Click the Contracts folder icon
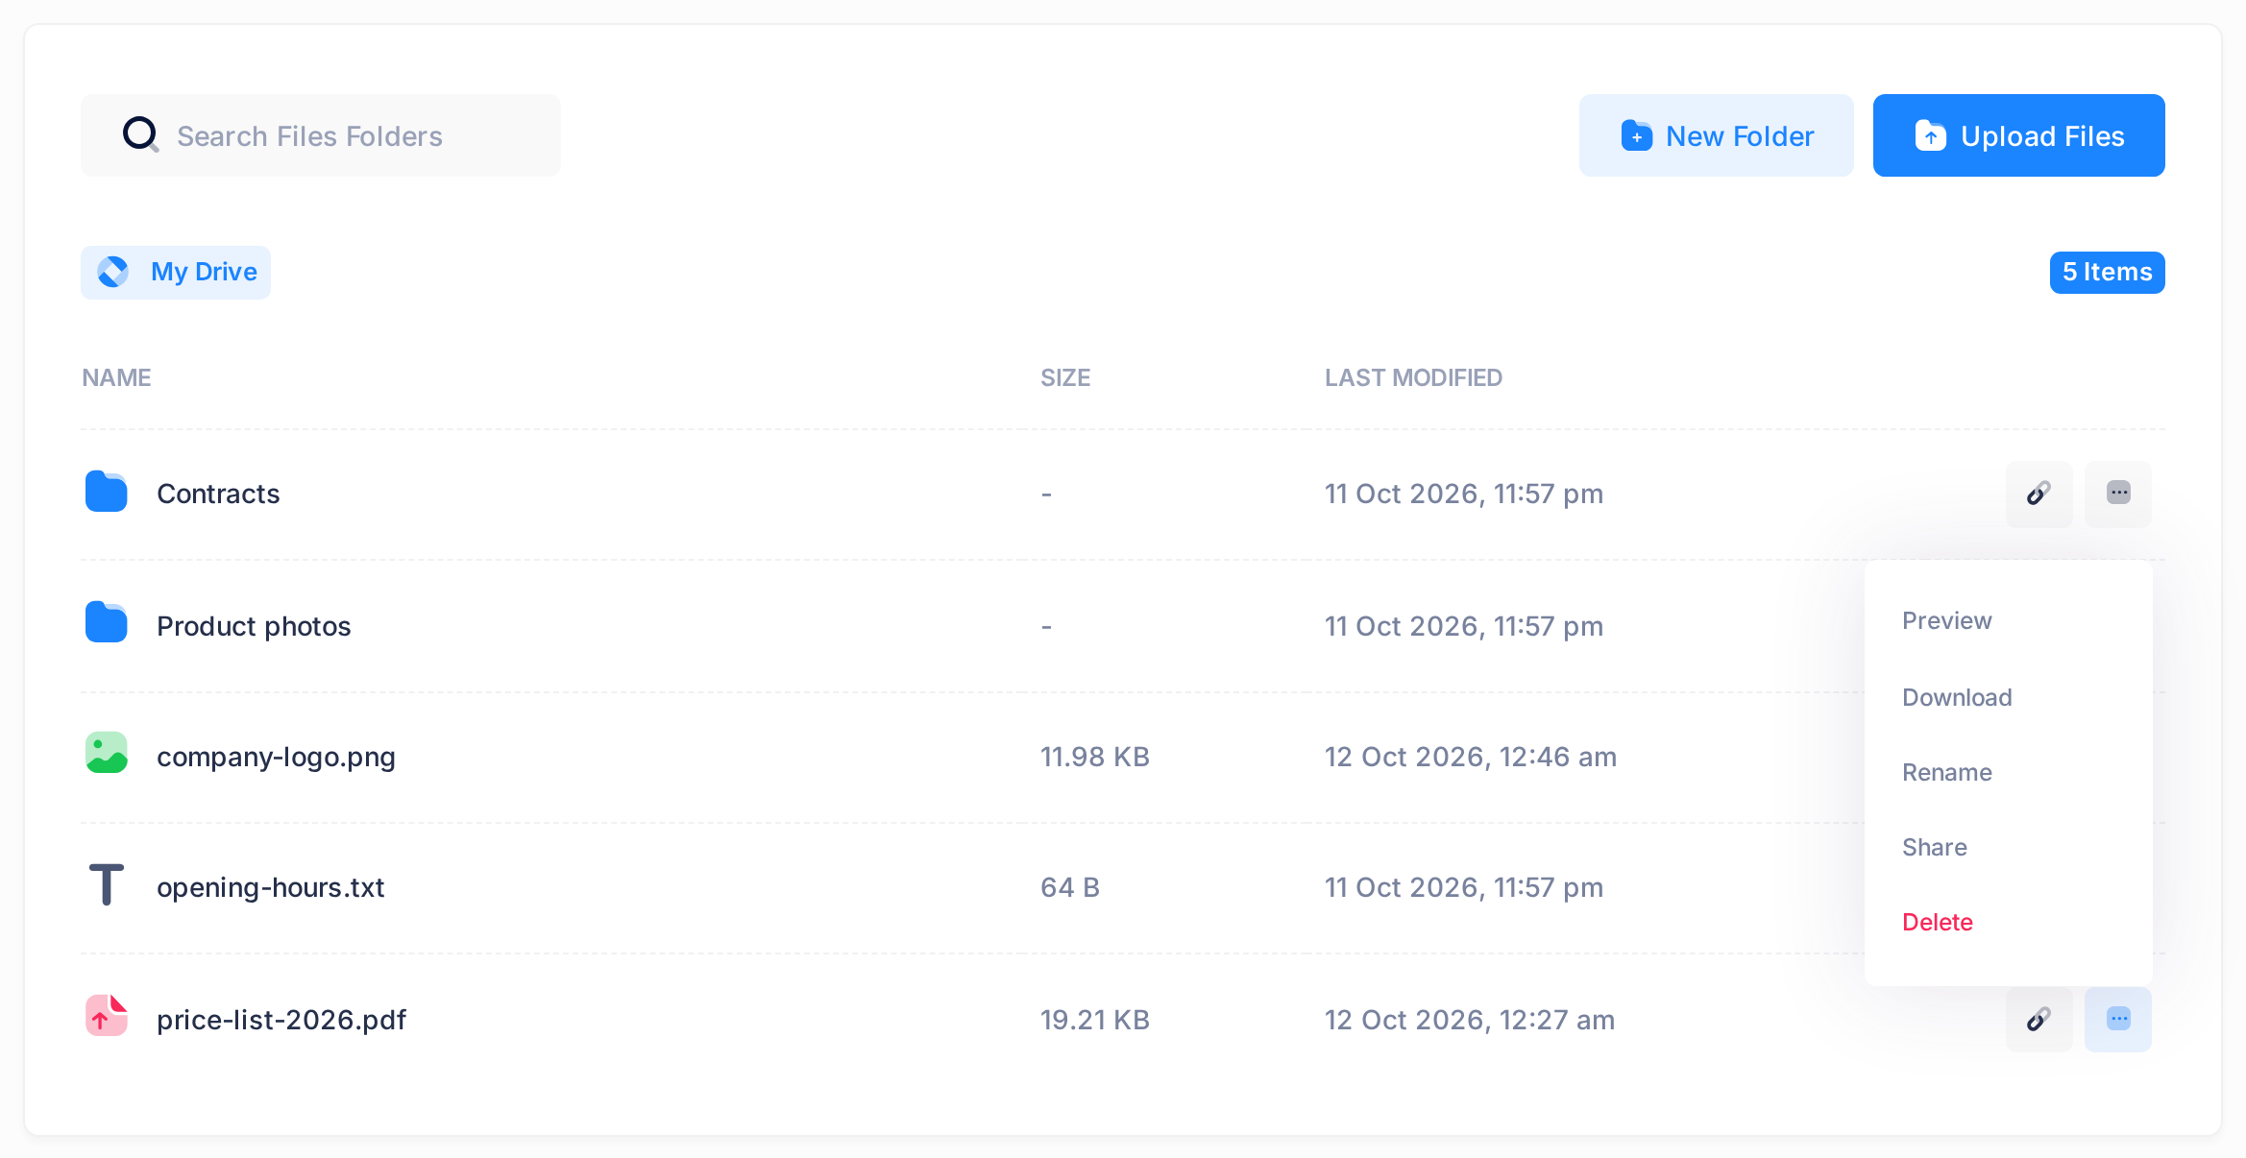Viewport: 2246px width, 1158px height. (106, 492)
